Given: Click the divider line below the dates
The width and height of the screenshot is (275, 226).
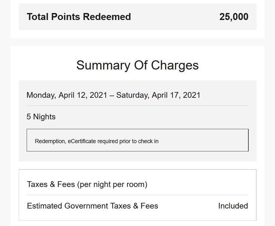Looking at the screenshot, I should [x=138, y=106].
